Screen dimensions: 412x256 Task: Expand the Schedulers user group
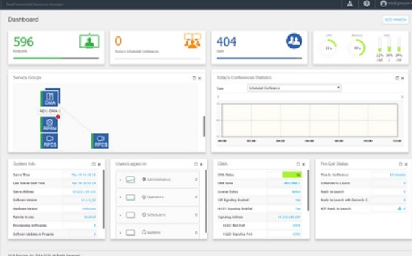(120, 215)
